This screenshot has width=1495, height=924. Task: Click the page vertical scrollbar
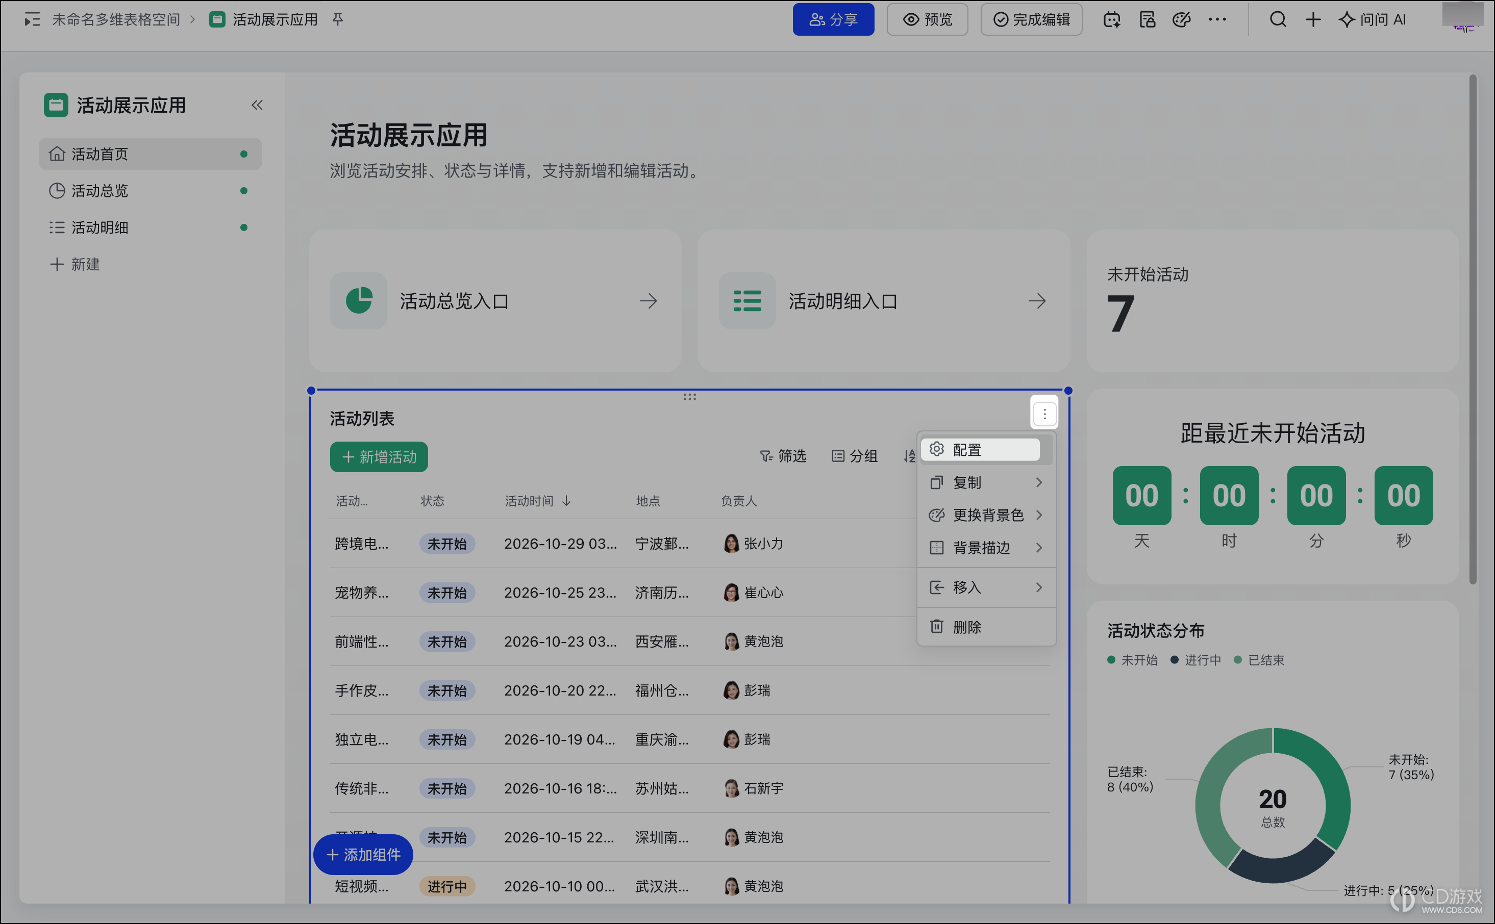click(1473, 330)
